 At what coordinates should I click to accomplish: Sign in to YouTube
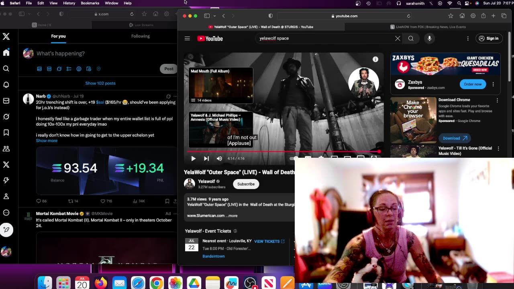[x=489, y=39]
